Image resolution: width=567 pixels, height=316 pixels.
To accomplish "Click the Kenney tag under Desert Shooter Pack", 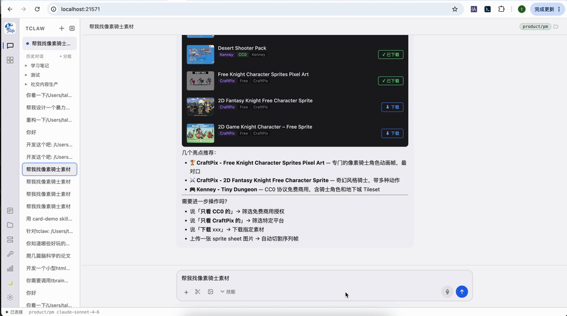I will [226, 54].
